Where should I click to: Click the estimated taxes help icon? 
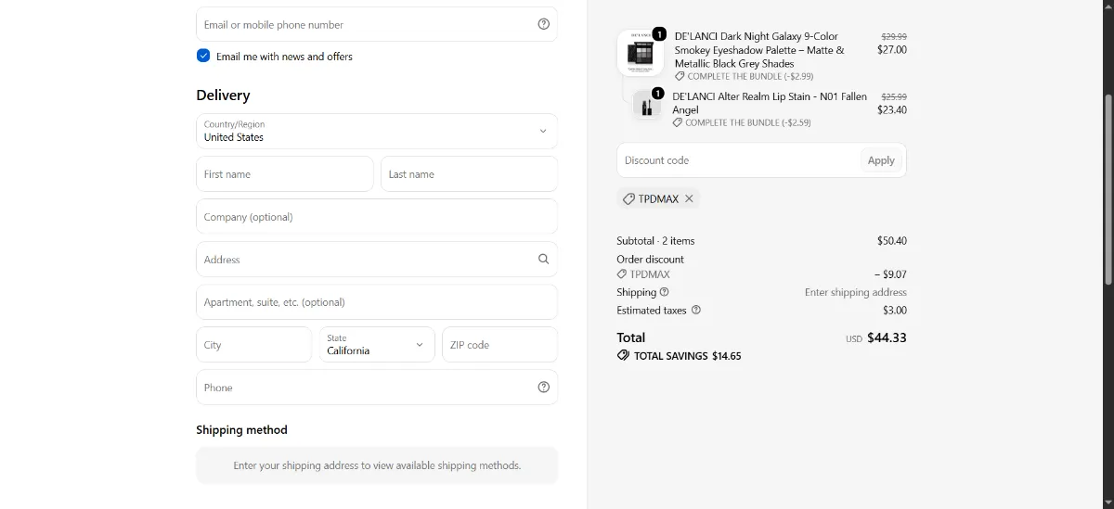coord(696,310)
